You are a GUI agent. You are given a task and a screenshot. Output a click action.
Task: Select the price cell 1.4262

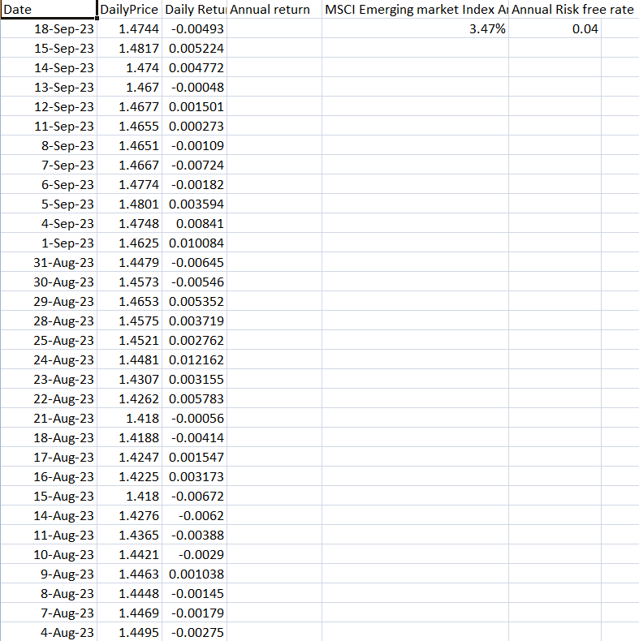[129, 398]
